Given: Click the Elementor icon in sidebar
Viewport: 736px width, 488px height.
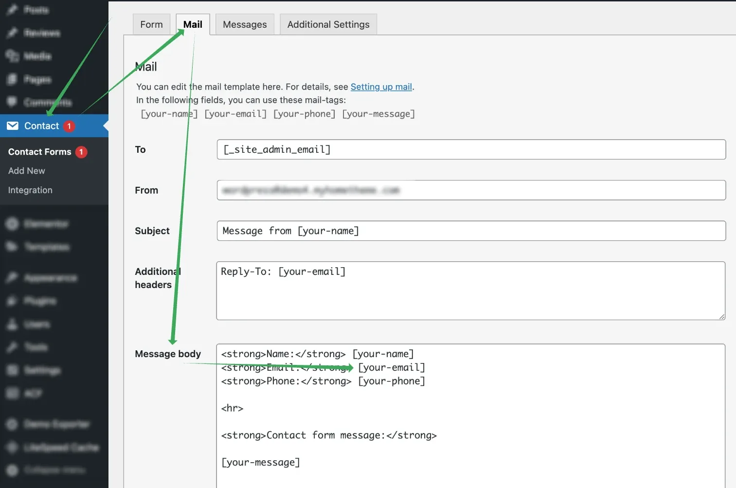Looking at the screenshot, I should 12,224.
